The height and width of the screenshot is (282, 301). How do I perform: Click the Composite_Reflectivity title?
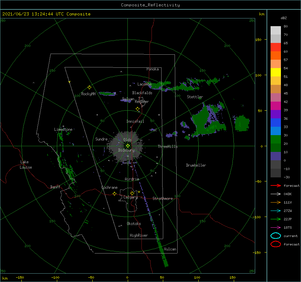pos(150,5)
